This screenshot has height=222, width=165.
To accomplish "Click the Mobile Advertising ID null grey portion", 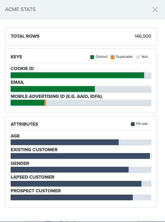I will tap(99, 103).
